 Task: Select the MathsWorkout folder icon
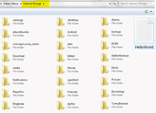point(105,57)
